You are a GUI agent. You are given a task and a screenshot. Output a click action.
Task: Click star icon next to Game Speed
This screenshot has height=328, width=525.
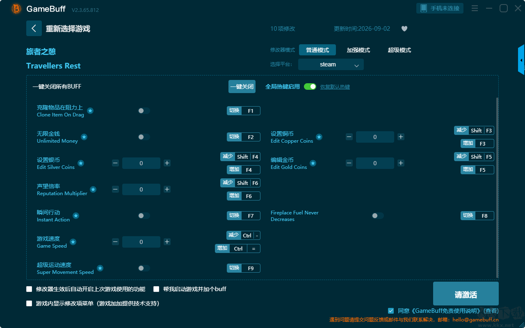(73, 242)
